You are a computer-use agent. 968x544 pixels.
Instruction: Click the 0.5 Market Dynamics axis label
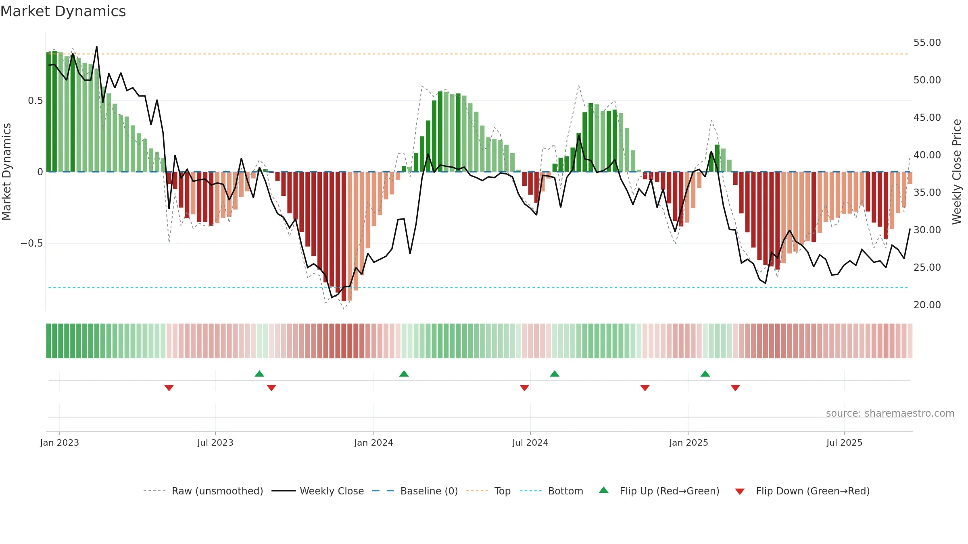click(35, 100)
